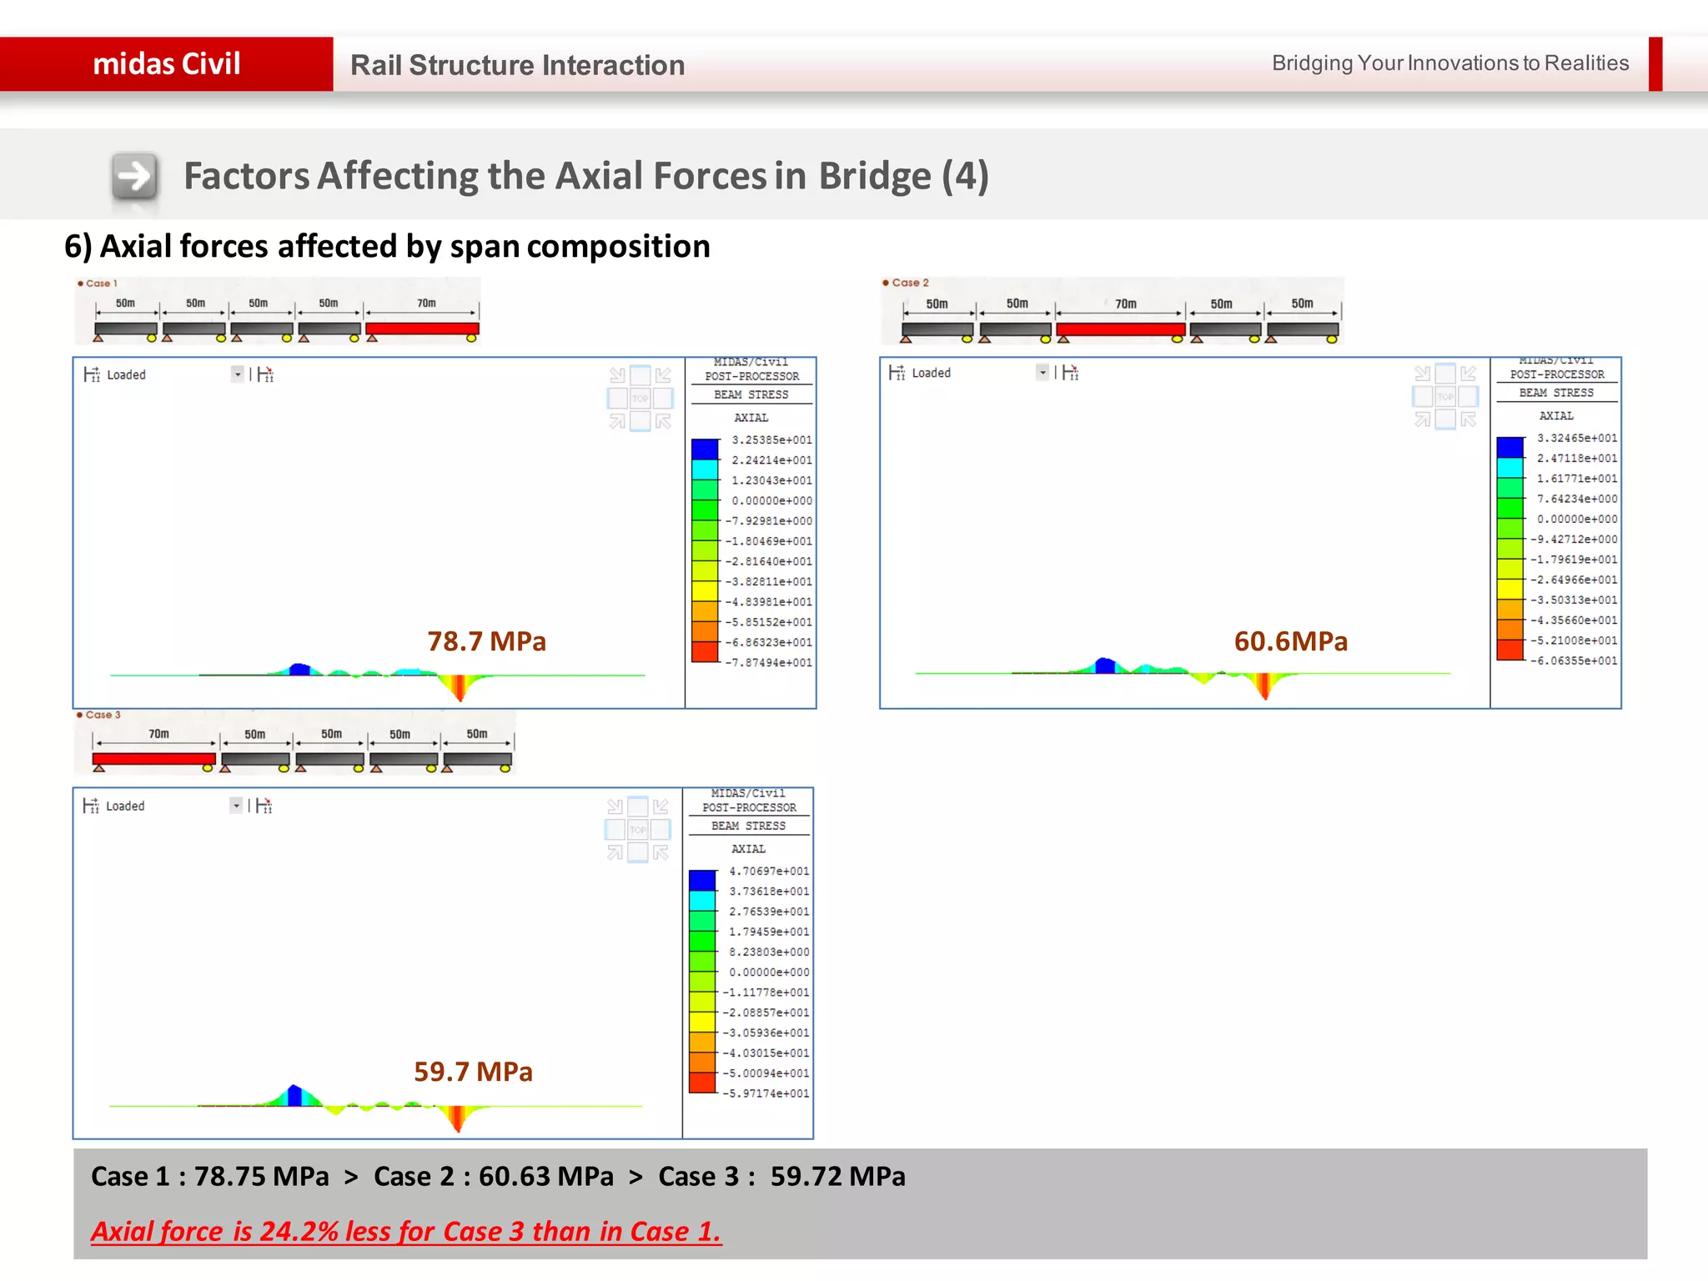Viewport: 1708px width, 1281px height.
Task: Click the midas Civil red banner
Action: point(167,64)
